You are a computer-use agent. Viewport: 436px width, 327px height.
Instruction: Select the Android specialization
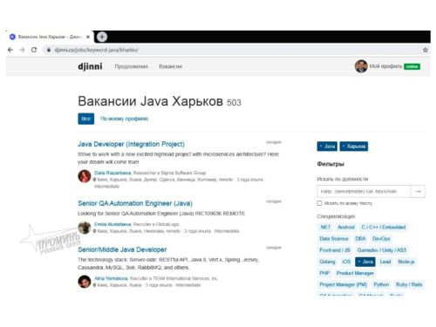click(x=346, y=227)
